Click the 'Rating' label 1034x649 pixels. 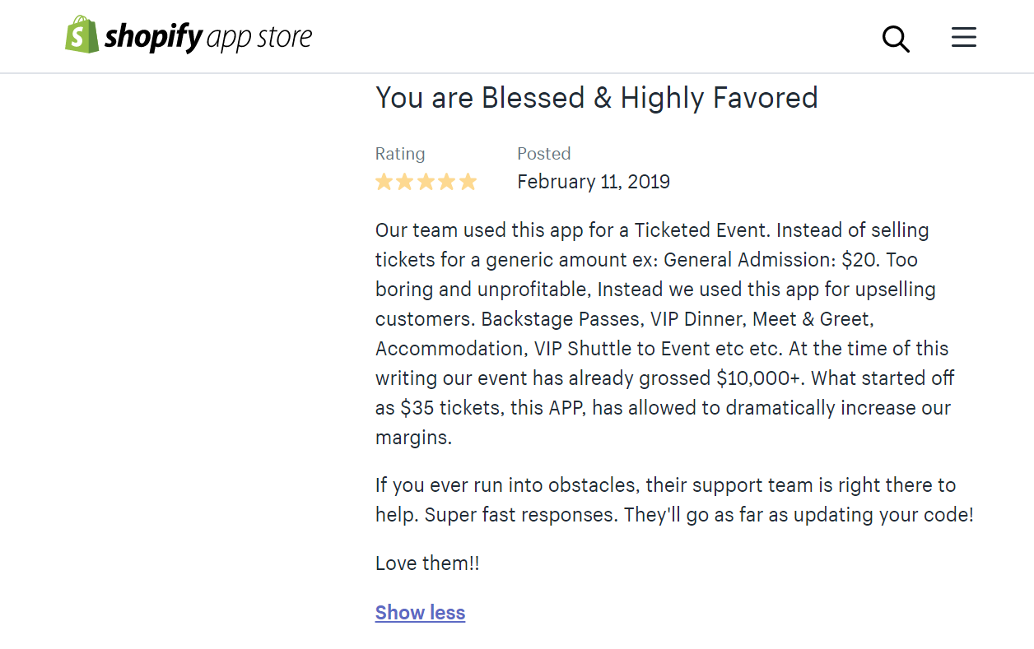(x=400, y=154)
